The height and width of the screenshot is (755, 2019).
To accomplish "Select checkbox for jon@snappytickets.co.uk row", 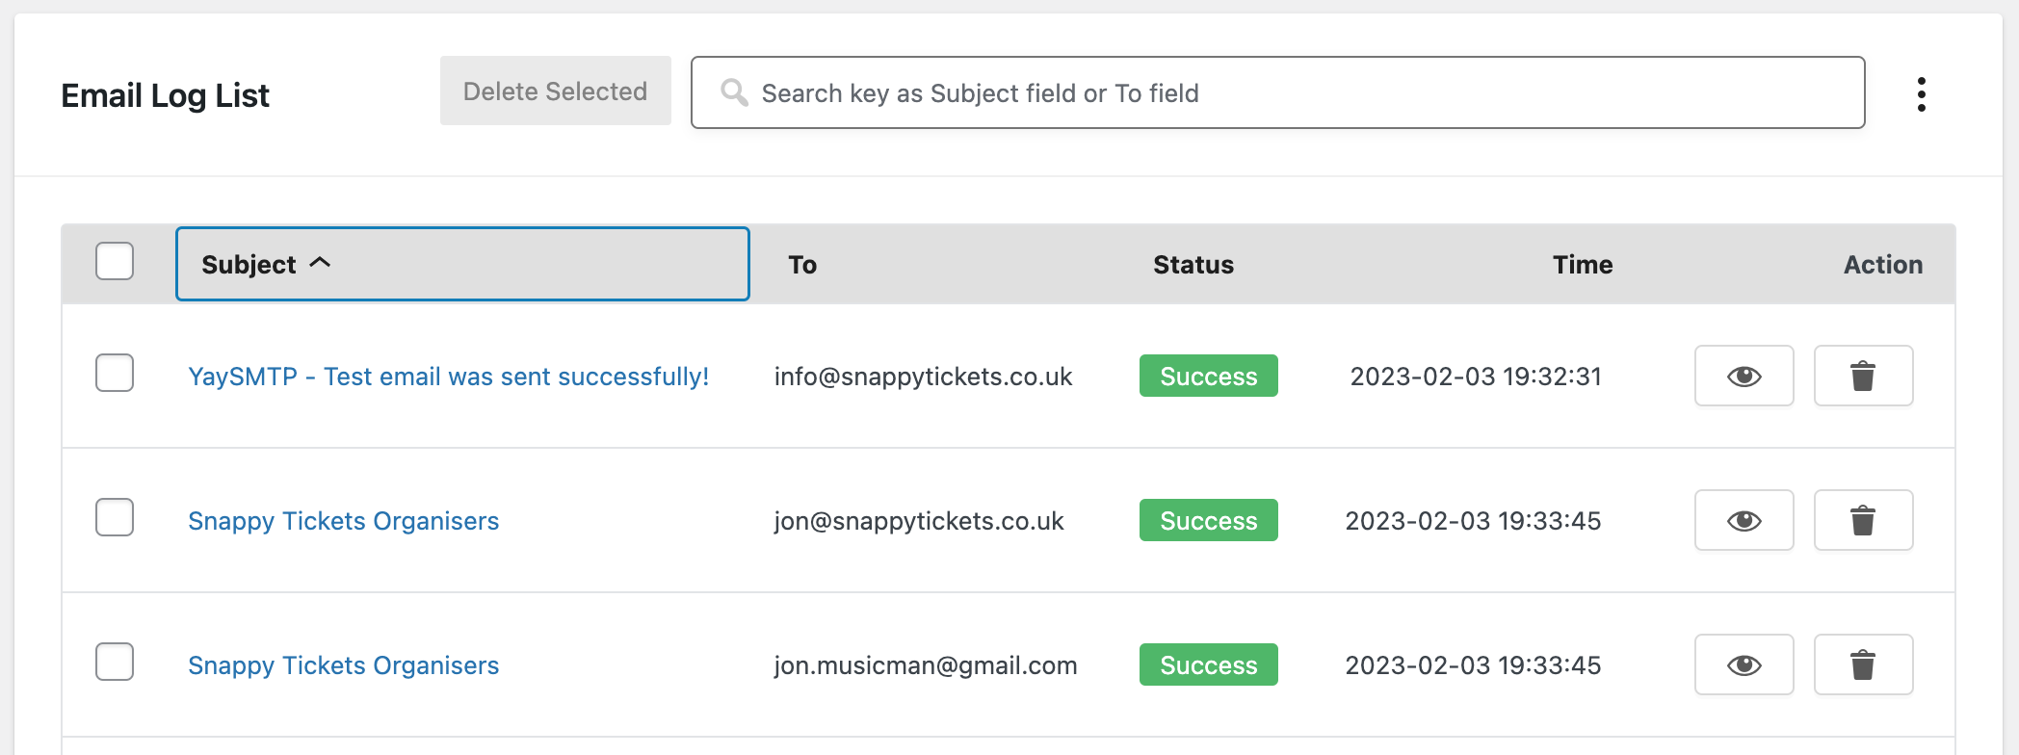I will pos(115,518).
